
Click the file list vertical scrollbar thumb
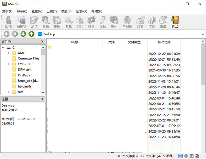click(203, 64)
